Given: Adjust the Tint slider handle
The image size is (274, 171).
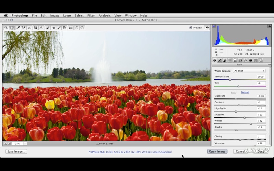Looking at the screenshot, I should pyautogui.click(x=239, y=86).
